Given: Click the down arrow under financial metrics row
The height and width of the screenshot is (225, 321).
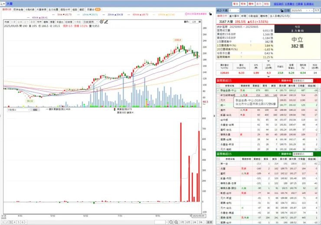Looking at the screenshot, I should pyautogui.click(x=269, y=77).
